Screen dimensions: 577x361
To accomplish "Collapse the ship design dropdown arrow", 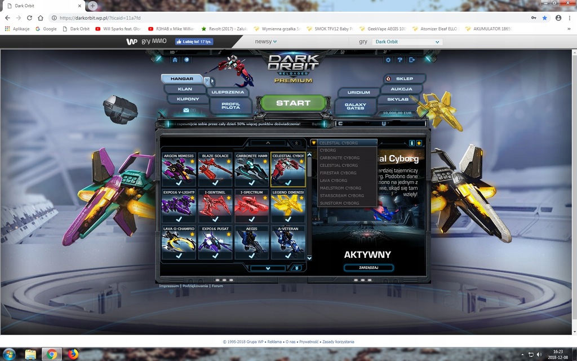I will pos(313,143).
